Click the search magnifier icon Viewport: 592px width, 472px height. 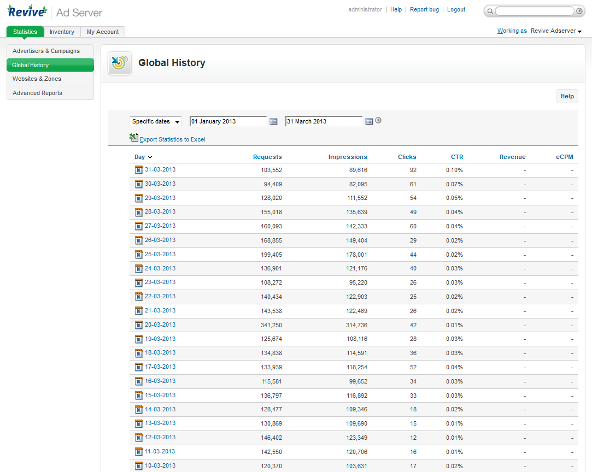(490, 10)
